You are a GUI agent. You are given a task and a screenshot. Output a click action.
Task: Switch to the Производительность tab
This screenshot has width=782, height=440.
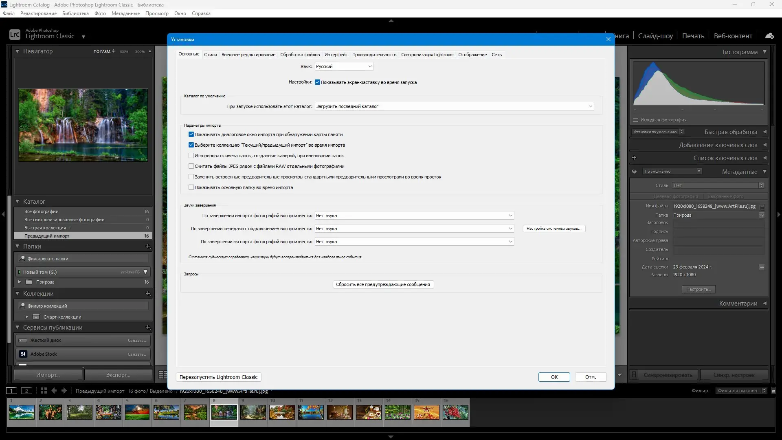point(374,55)
